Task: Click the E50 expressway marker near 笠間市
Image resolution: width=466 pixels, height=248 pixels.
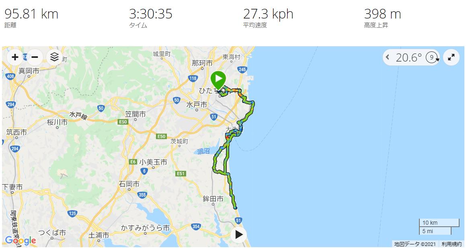Action: (x=123, y=122)
